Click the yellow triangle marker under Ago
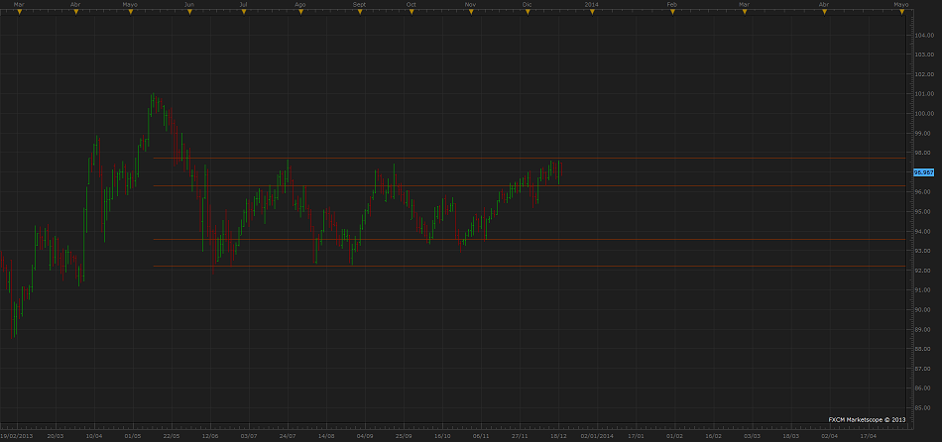Viewport: 942px width, 442px height. [300, 12]
